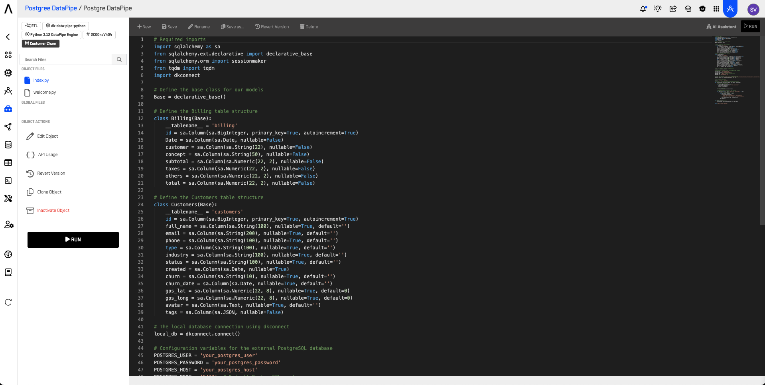Click Revert Version in editor toolbar
The height and width of the screenshot is (385, 765).
click(272, 27)
